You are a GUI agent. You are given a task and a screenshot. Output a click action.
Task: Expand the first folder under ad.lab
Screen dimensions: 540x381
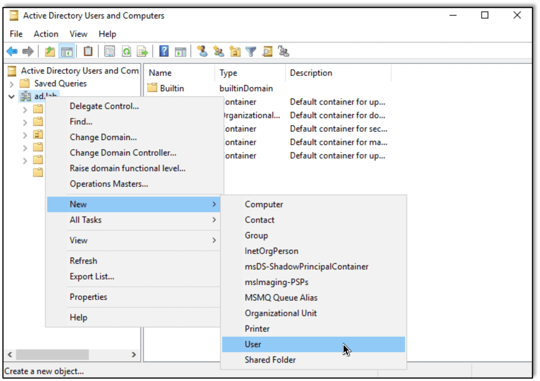pyautogui.click(x=25, y=109)
